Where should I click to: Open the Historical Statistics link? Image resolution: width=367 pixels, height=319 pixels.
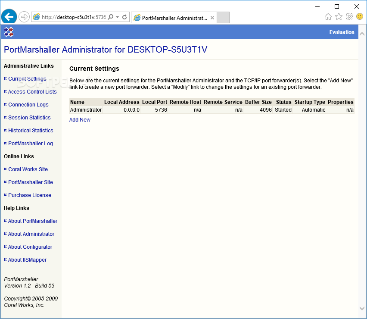(31, 131)
